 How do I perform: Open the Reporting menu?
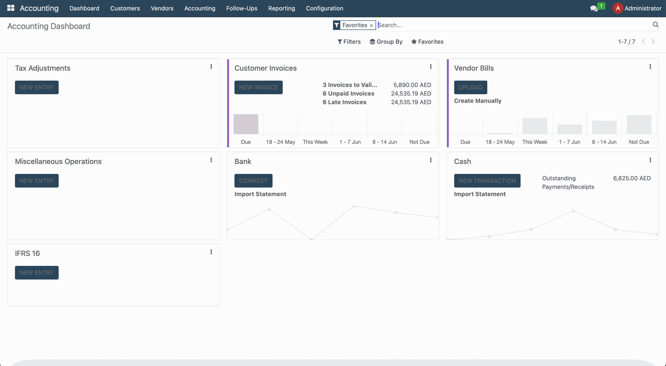(x=281, y=8)
